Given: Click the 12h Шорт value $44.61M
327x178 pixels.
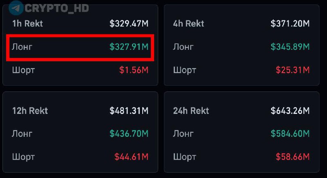Looking at the screenshot, I should [x=131, y=157].
